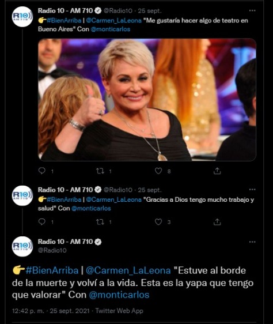The width and height of the screenshot is (273, 324).
Task: Reply to the teatro en Buenos Aires tweet
Action: pyautogui.click(x=42, y=171)
